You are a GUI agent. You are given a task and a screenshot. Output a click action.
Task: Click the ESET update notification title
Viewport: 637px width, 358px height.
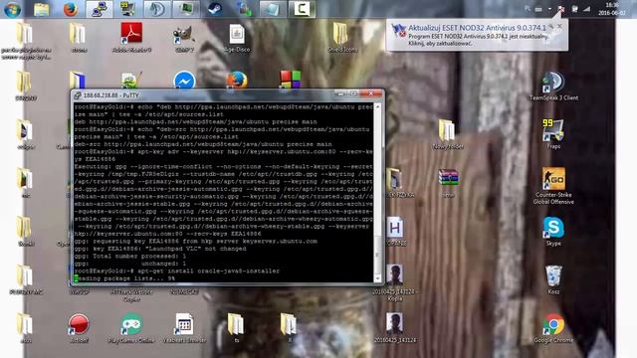(477, 28)
